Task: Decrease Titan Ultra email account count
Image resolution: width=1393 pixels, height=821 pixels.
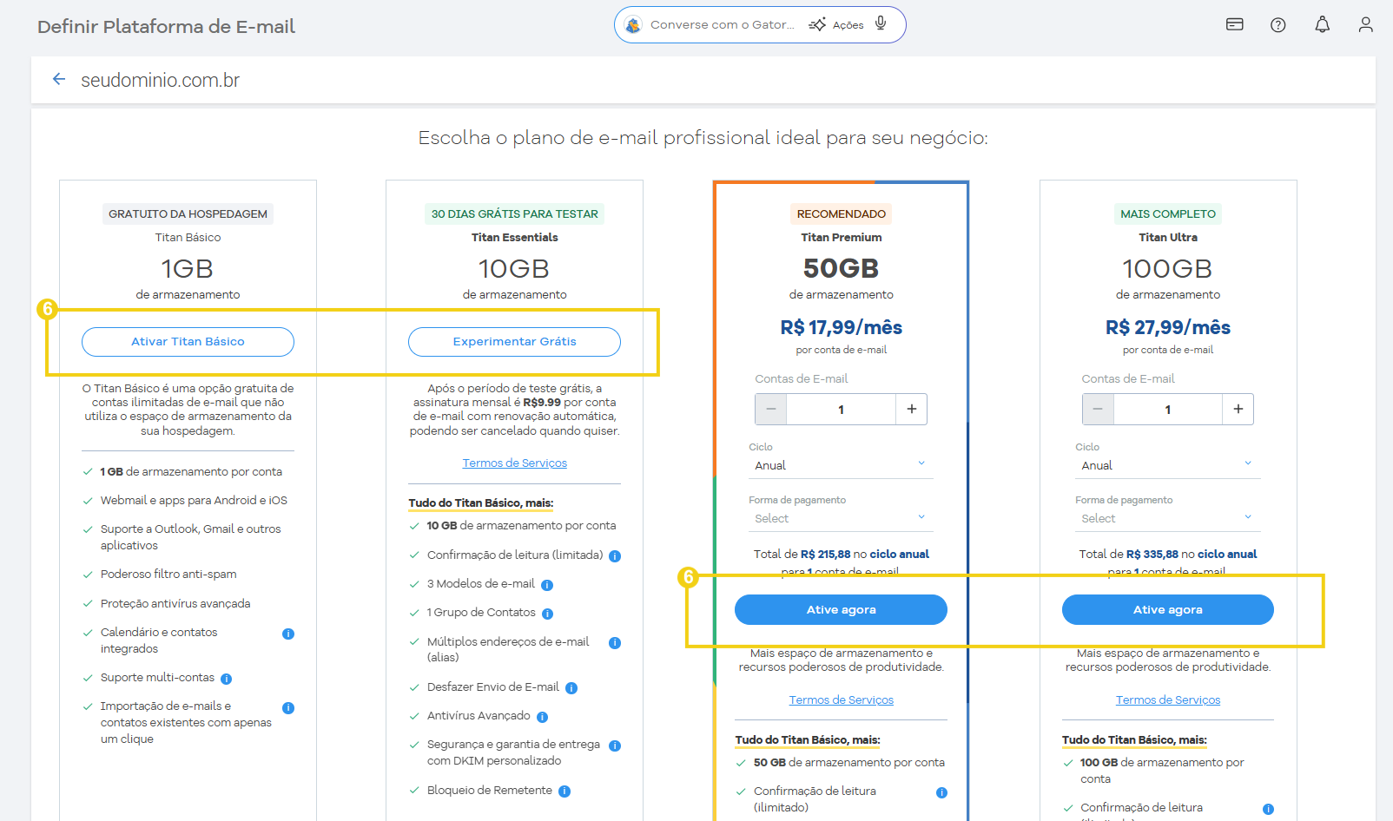Action: click(1098, 409)
